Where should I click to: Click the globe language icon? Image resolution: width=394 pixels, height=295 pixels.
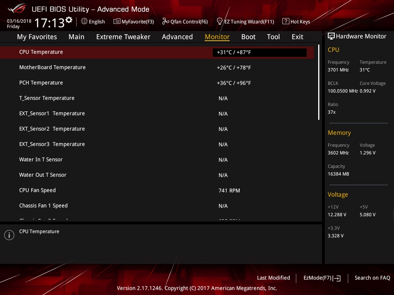click(x=84, y=22)
